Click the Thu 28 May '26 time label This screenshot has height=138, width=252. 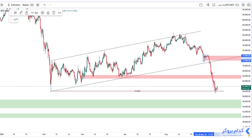pyautogui.click(x=204, y=134)
